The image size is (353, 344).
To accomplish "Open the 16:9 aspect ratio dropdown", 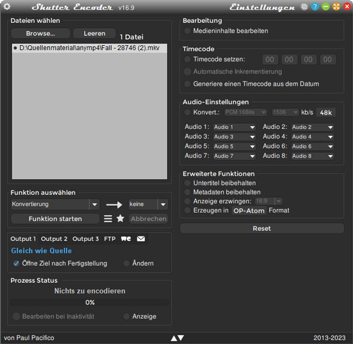I will pyautogui.click(x=269, y=201).
